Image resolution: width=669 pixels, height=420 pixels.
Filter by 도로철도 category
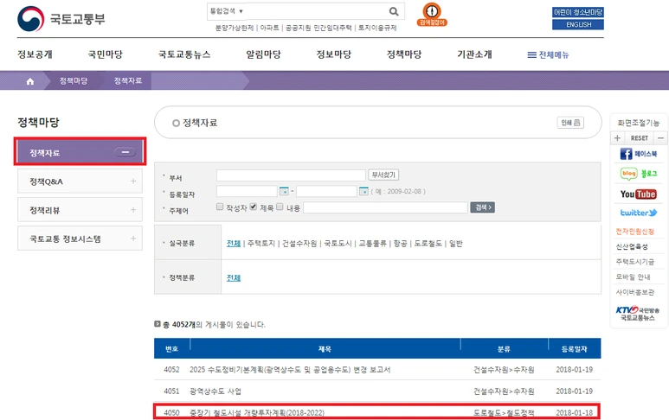point(428,243)
